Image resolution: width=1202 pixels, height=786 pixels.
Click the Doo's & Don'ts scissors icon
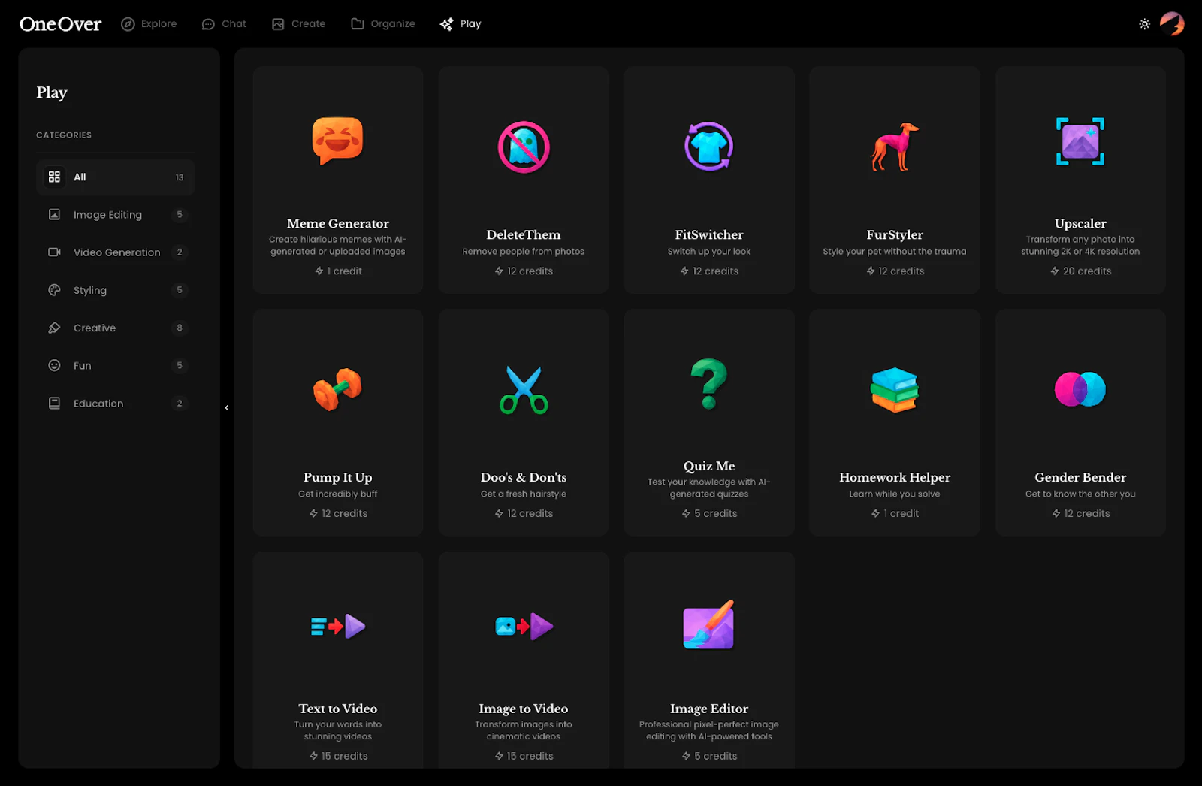click(x=524, y=390)
